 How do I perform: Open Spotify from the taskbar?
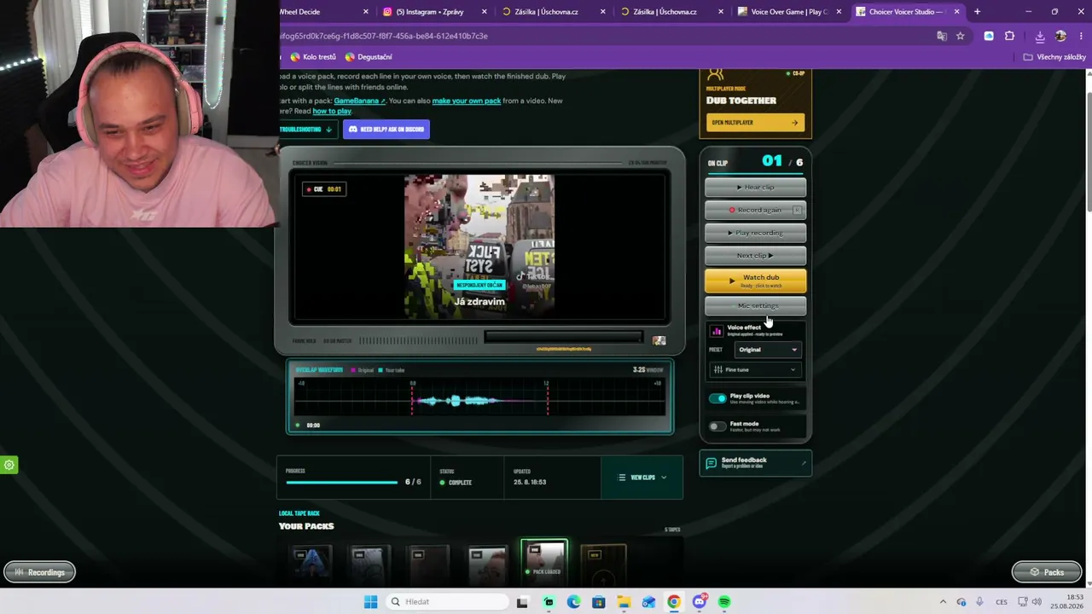point(724,602)
